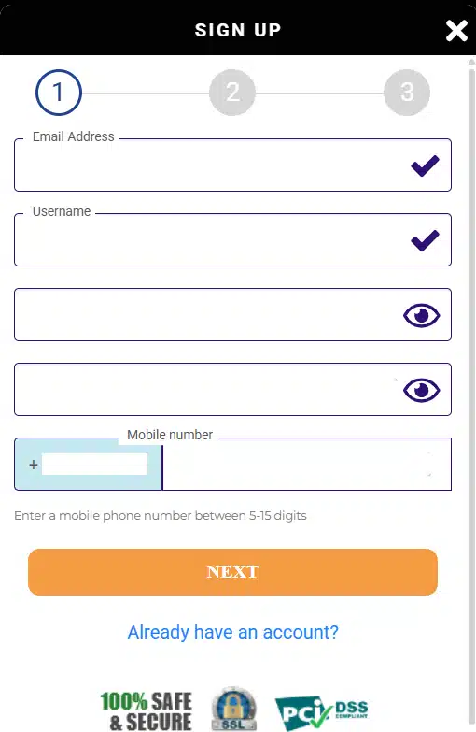
Task: Go to step 3 circle
Action: pyautogui.click(x=407, y=93)
